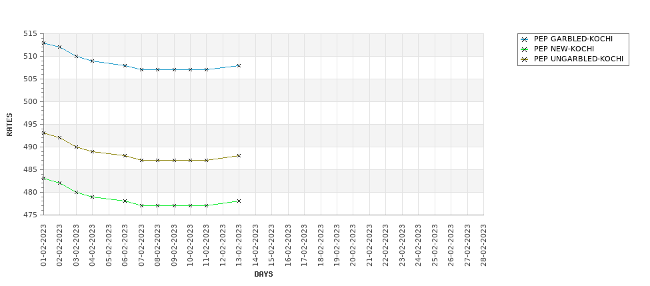Select the PEP GARBLED-KOCHI legend label
Screen dimensions: 650x286
(x=573, y=39)
